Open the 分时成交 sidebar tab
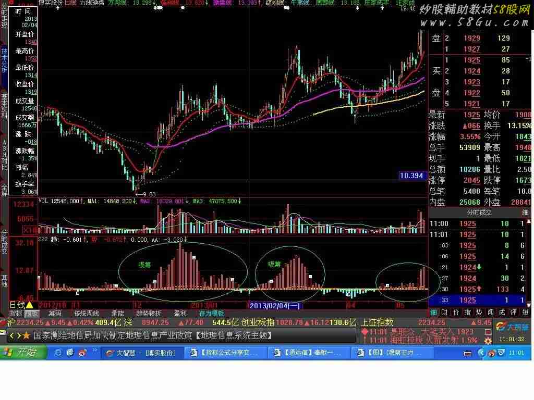Screen dimensions: 534x400 point(4,242)
